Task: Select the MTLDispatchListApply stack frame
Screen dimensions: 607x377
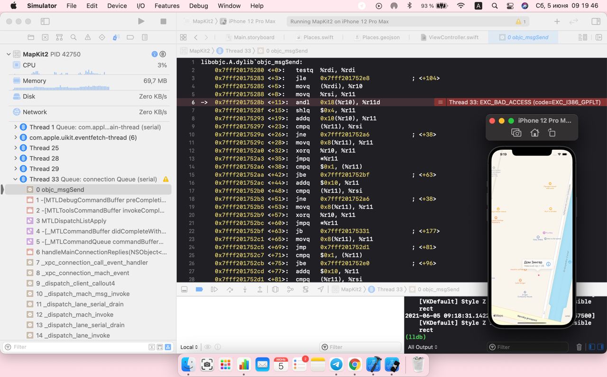Action: 74,221
